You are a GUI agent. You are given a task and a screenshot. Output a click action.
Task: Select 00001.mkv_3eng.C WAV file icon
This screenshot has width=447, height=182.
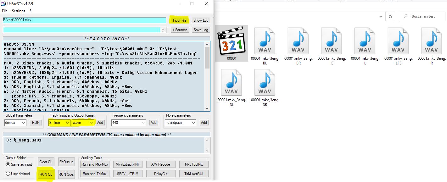click(331, 41)
